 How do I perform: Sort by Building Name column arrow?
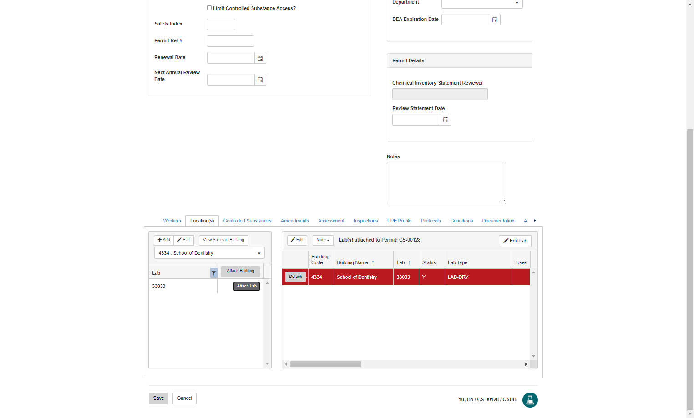[x=373, y=263]
